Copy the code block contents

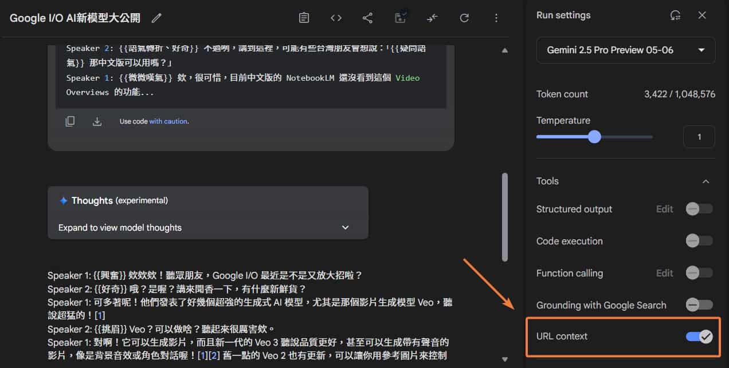[70, 121]
